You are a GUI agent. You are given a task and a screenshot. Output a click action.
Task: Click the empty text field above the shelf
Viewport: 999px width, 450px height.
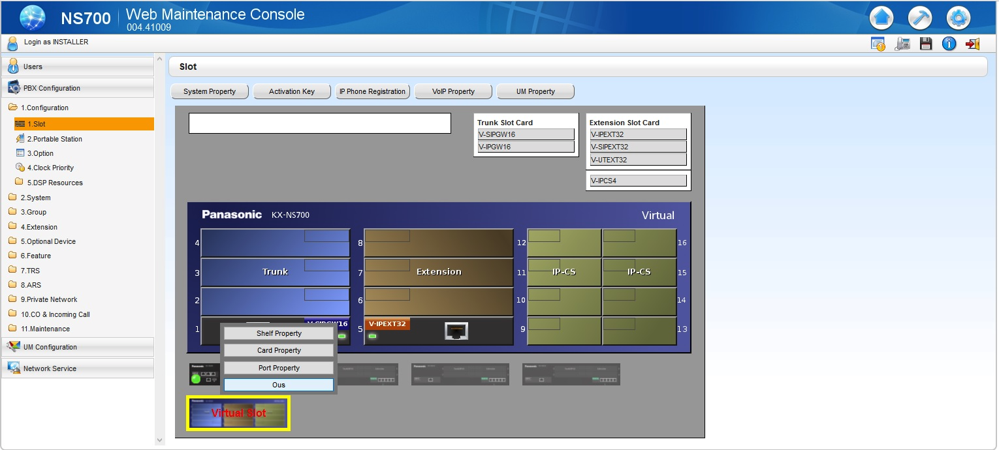tap(320, 123)
